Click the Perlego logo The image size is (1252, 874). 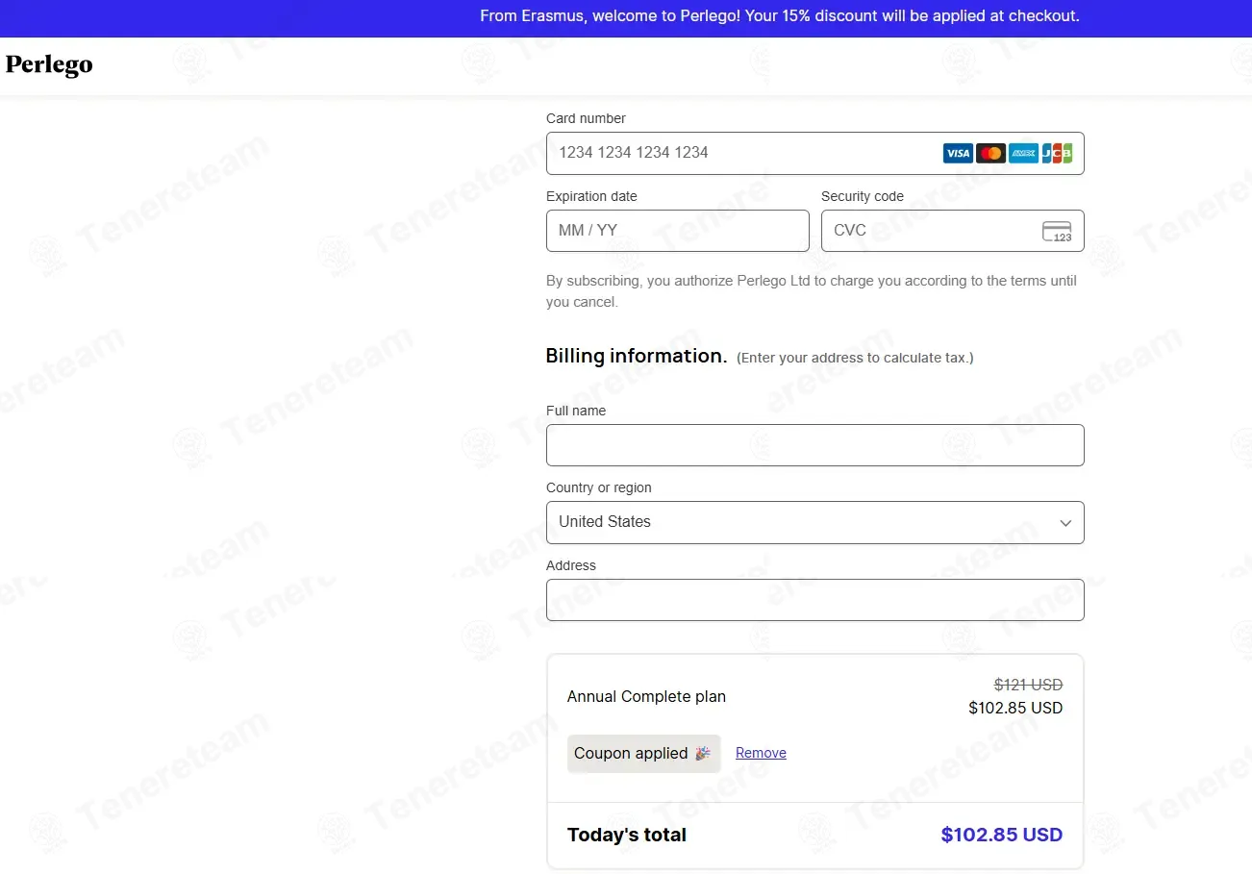click(49, 65)
